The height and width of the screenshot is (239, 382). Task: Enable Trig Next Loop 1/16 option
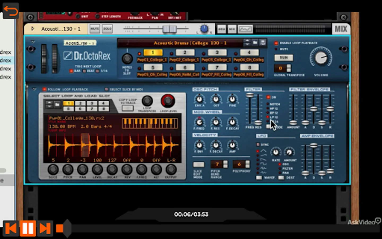pos(97,71)
